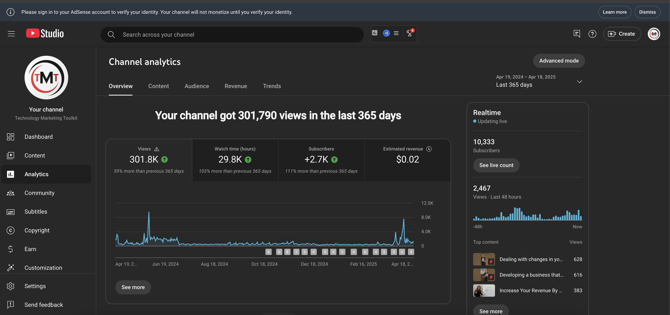Screen dimensions: 670x315
Task: Switch to the Revenue tab
Action: (x=236, y=86)
